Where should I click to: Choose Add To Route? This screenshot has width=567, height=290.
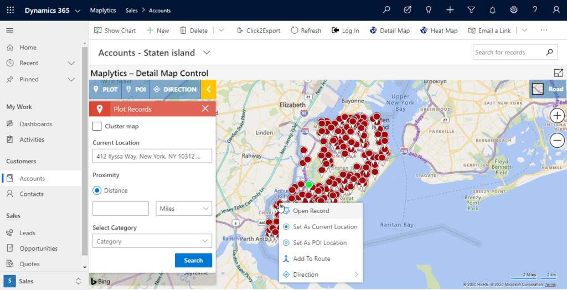321,258
